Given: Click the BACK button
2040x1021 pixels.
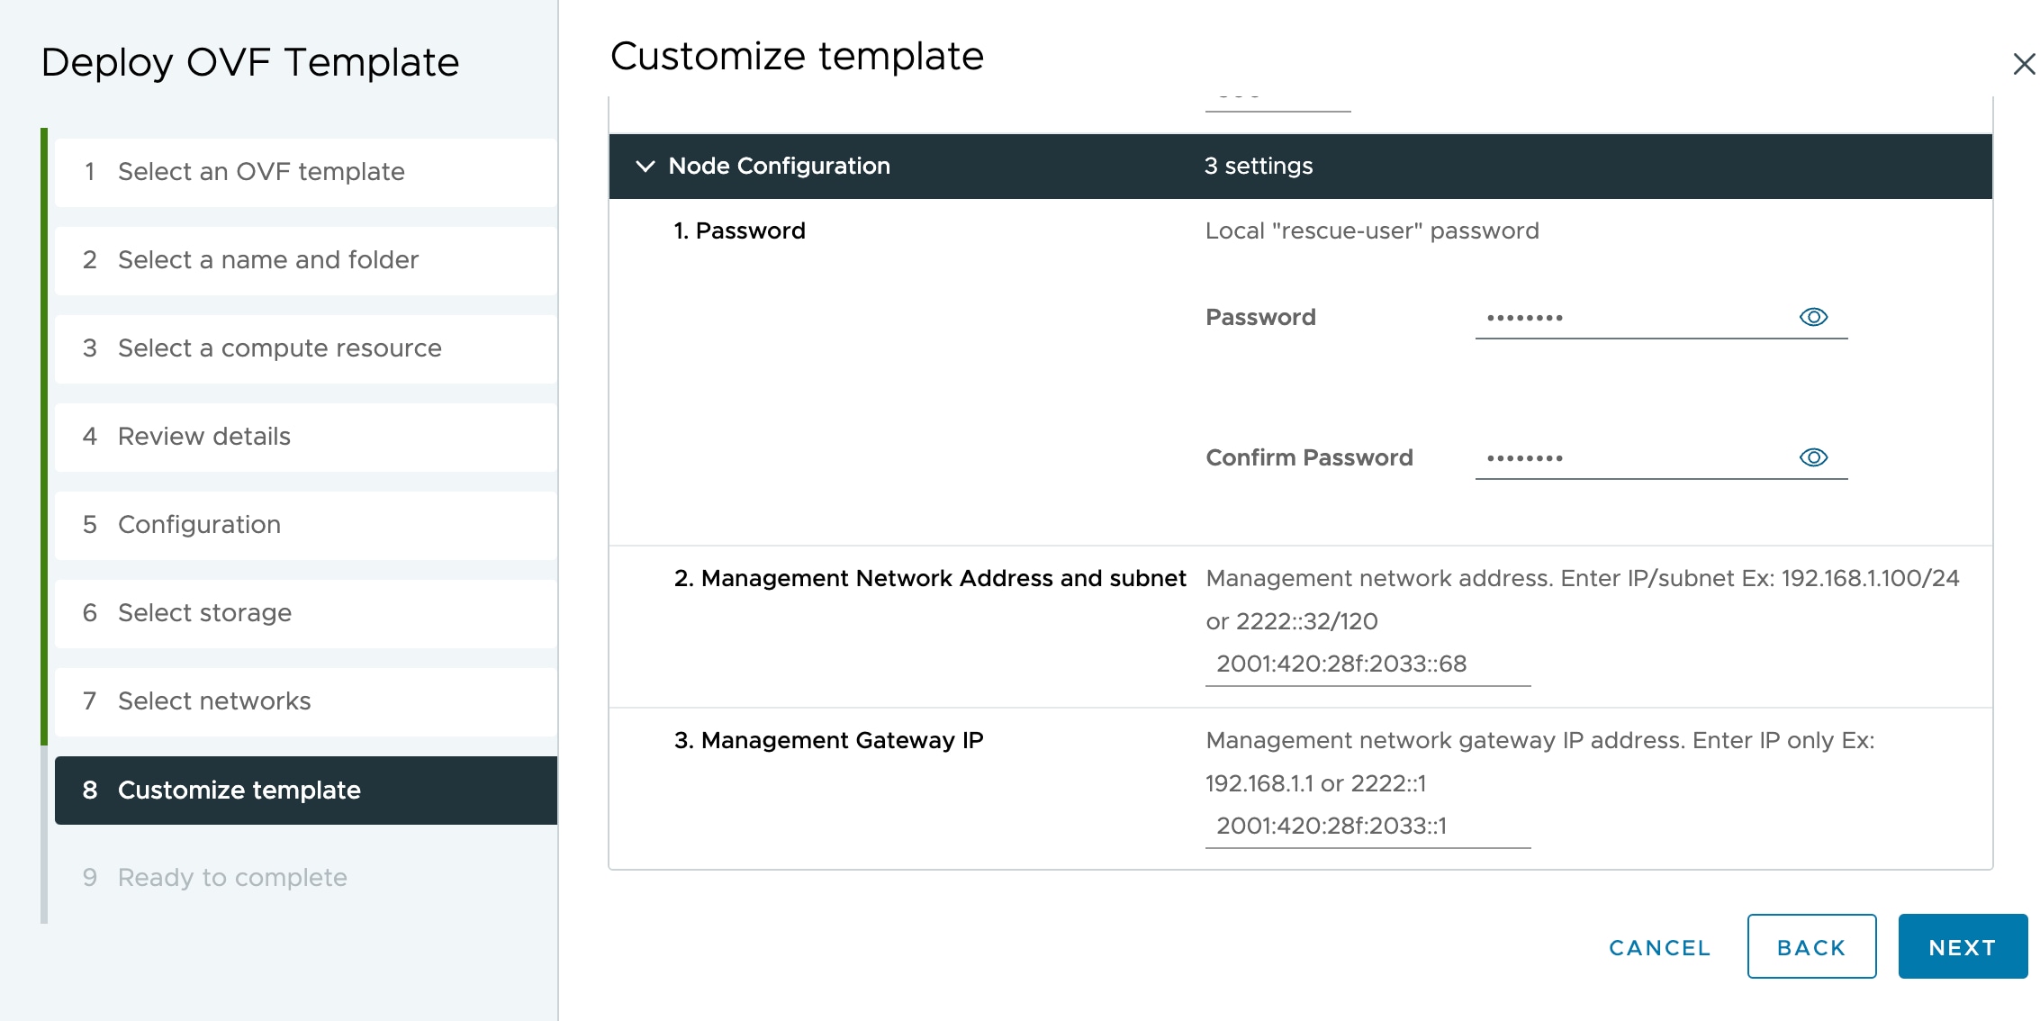Looking at the screenshot, I should click(x=1811, y=947).
